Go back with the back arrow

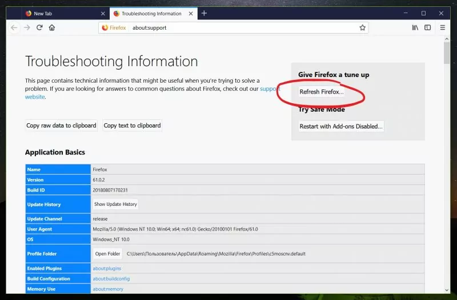(x=14, y=27)
